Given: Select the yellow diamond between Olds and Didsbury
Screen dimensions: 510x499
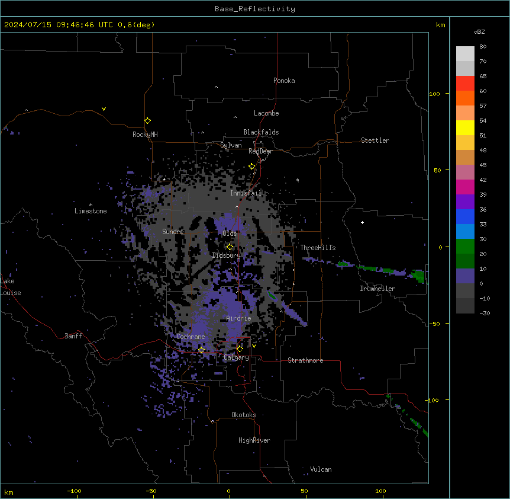Looking at the screenshot, I should (230, 247).
